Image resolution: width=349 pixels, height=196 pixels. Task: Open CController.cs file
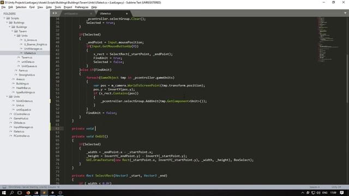[x=22, y=114]
